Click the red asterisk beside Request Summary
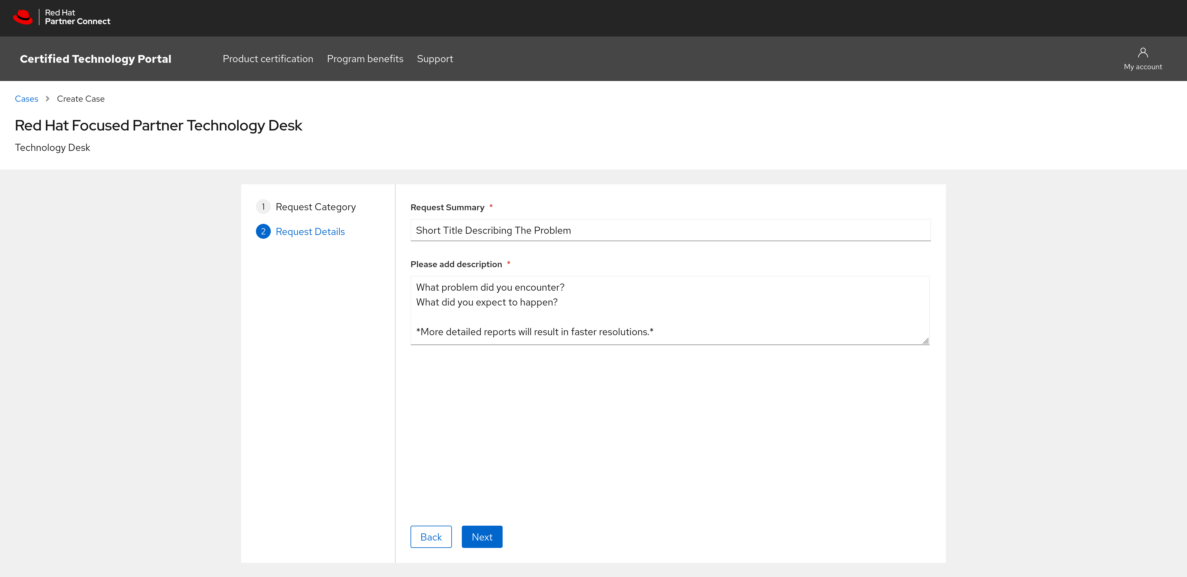 (491, 207)
